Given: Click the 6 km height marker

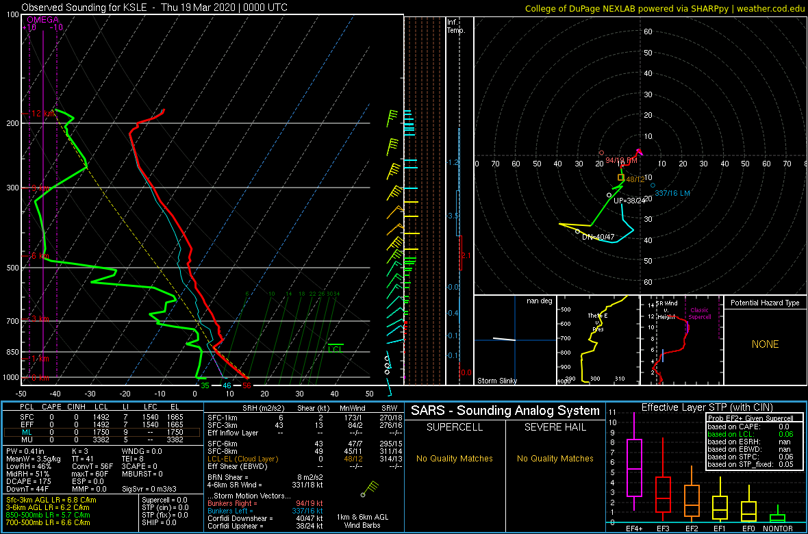Looking at the screenshot, I should pyautogui.click(x=38, y=255).
